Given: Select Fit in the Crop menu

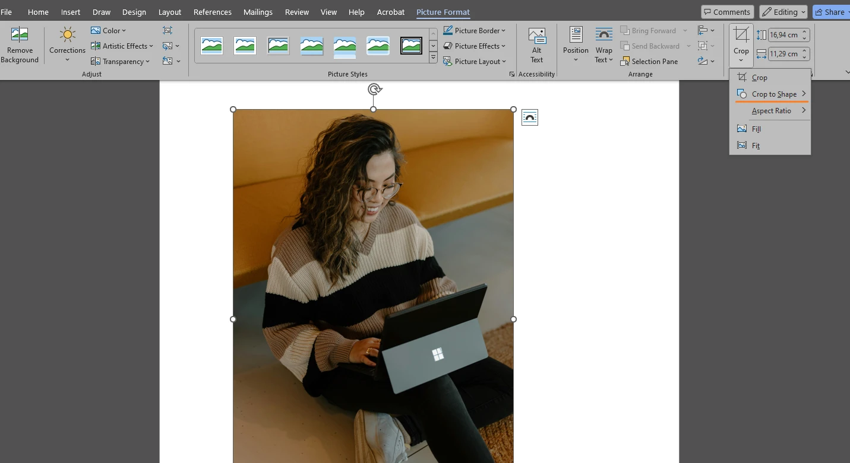Looking at the screenshot, I should (x=770, y=145).
